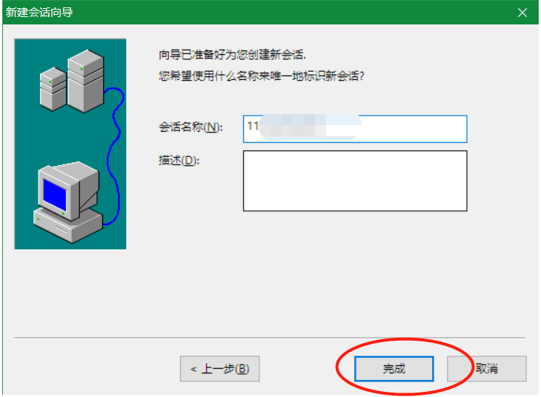Click the blue network cable graphic
The image size is (541, 397).
tap(115, 156)
